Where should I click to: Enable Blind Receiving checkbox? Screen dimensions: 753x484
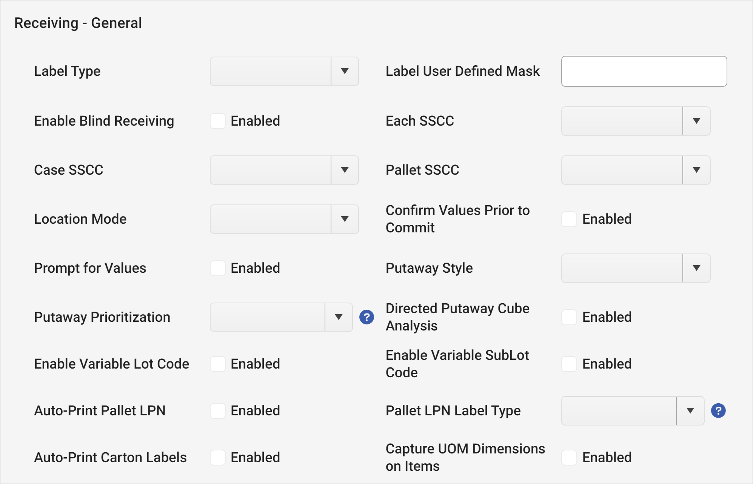217,121
